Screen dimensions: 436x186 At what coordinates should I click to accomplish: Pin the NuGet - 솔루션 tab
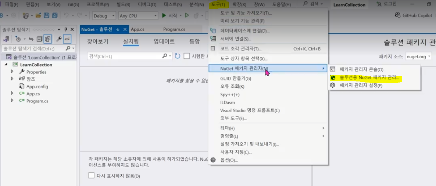click(118, 29)
